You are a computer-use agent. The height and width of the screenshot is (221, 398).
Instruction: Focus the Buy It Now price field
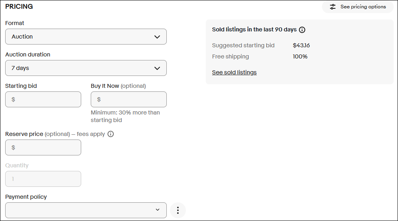pos(129,99)
